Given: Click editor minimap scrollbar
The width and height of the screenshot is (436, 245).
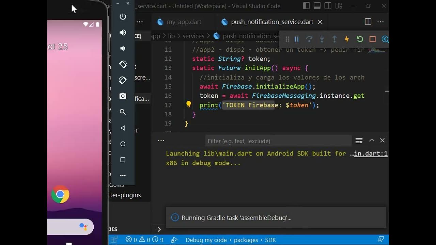Looking at the screenshot, I should (376, 51).
